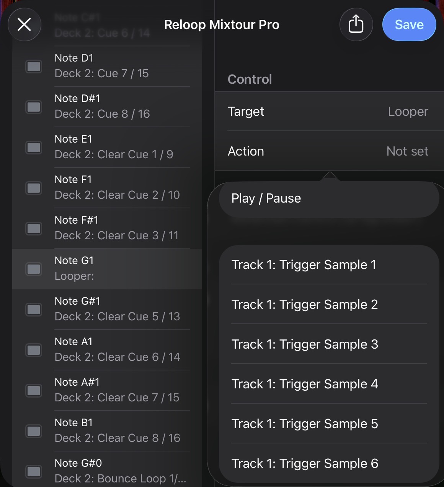The image size is (444, 487).
Task: Save the MIDI mapping
Action: tap(409, 24)
